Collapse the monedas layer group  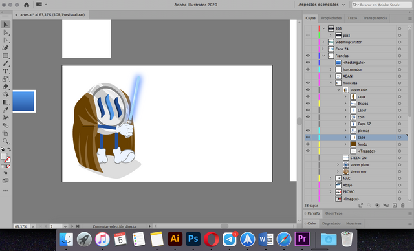331,83
